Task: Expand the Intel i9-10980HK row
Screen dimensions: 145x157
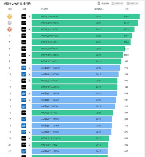Action: [29, 68]
